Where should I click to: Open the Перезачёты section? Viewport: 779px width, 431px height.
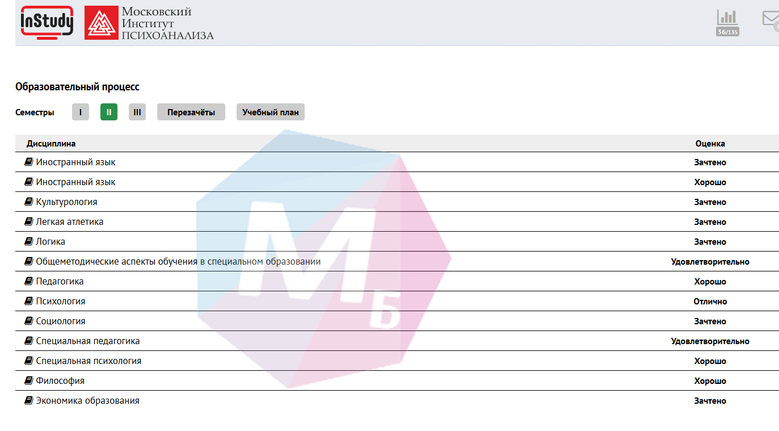[191, 112]
